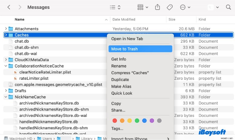Open the list view switcher
Image resolution: width=235 pixels, height=140 pixels.
coord(115,7)
